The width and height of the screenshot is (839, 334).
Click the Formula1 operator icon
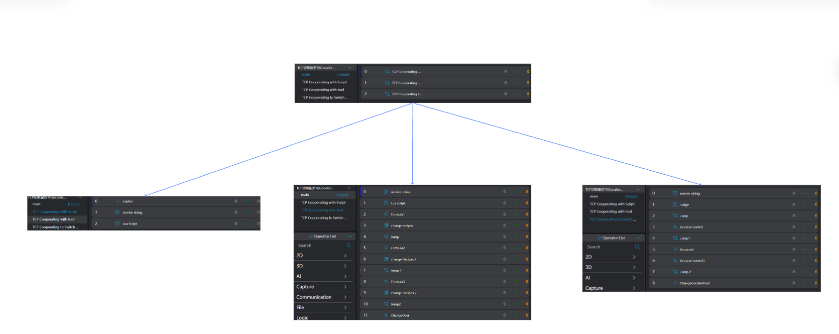pos(386,215)
